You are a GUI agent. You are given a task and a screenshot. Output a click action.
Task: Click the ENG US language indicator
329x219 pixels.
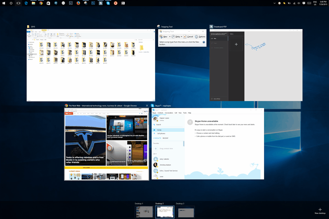(315, 3)
